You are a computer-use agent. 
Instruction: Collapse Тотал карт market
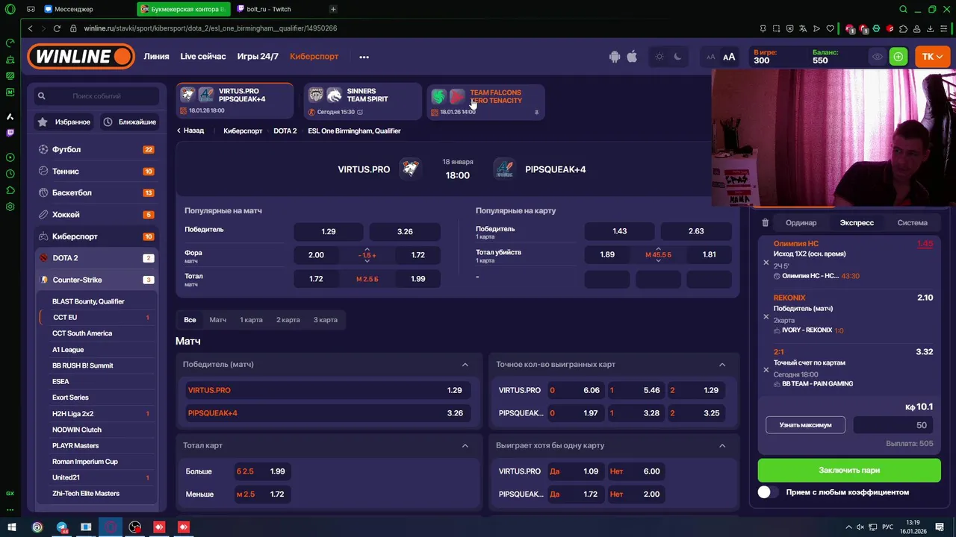[465, 445]
